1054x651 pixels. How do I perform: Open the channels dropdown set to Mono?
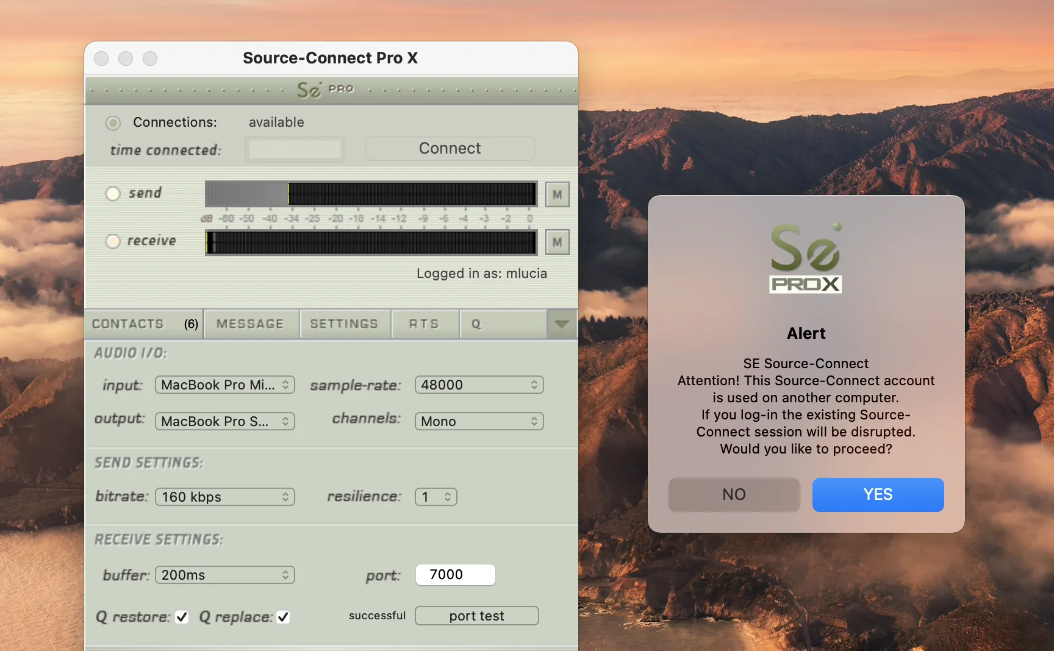pyautogui.click(x=479, y=421)
